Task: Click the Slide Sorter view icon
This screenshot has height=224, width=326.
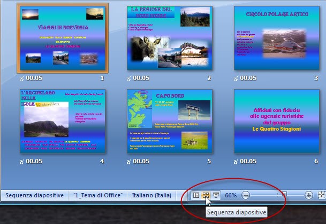Action: [206, 196]
